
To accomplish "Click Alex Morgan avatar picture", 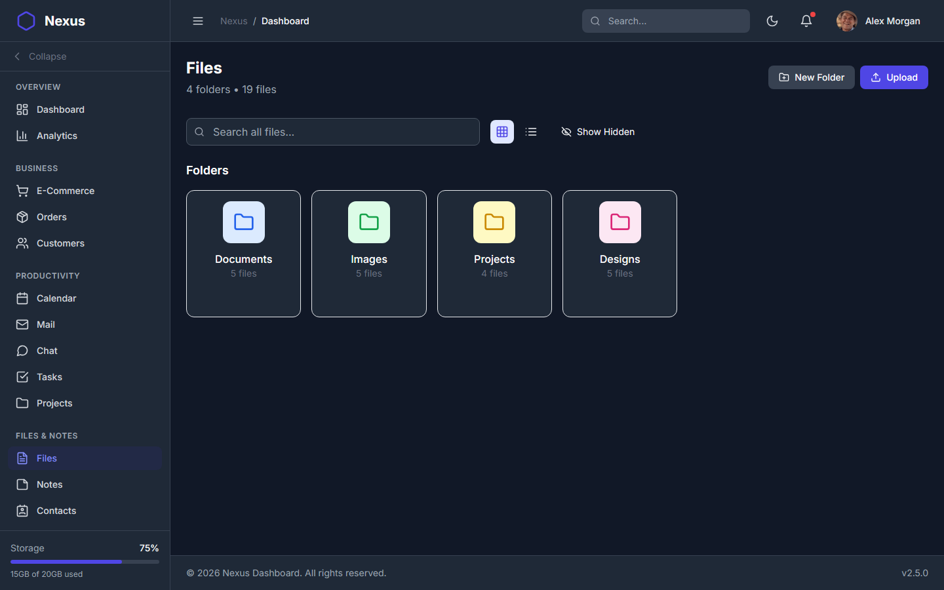I will coord(847,21).
